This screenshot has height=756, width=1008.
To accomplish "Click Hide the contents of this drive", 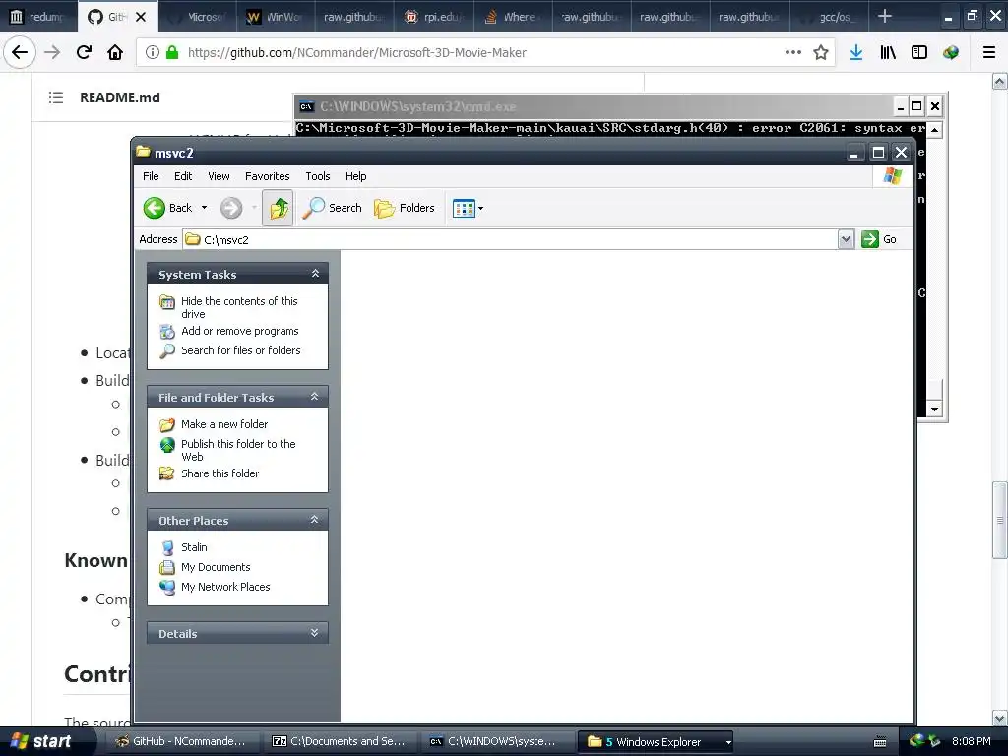I will click(239, 307).
